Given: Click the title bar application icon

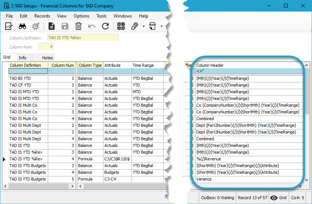Looking at the screenshot, I should 7,6.
